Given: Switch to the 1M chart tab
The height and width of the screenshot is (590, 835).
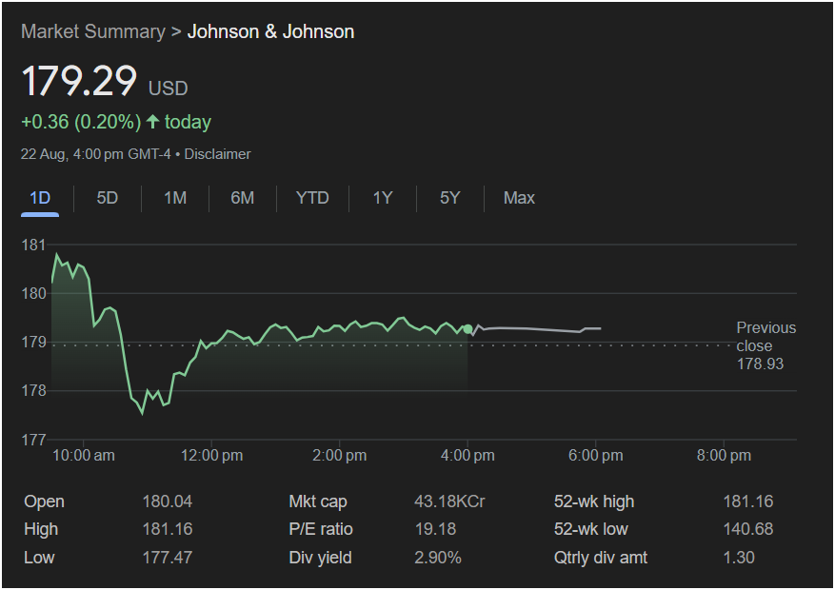Looking at the screenshot, I should tap(175, 198).
